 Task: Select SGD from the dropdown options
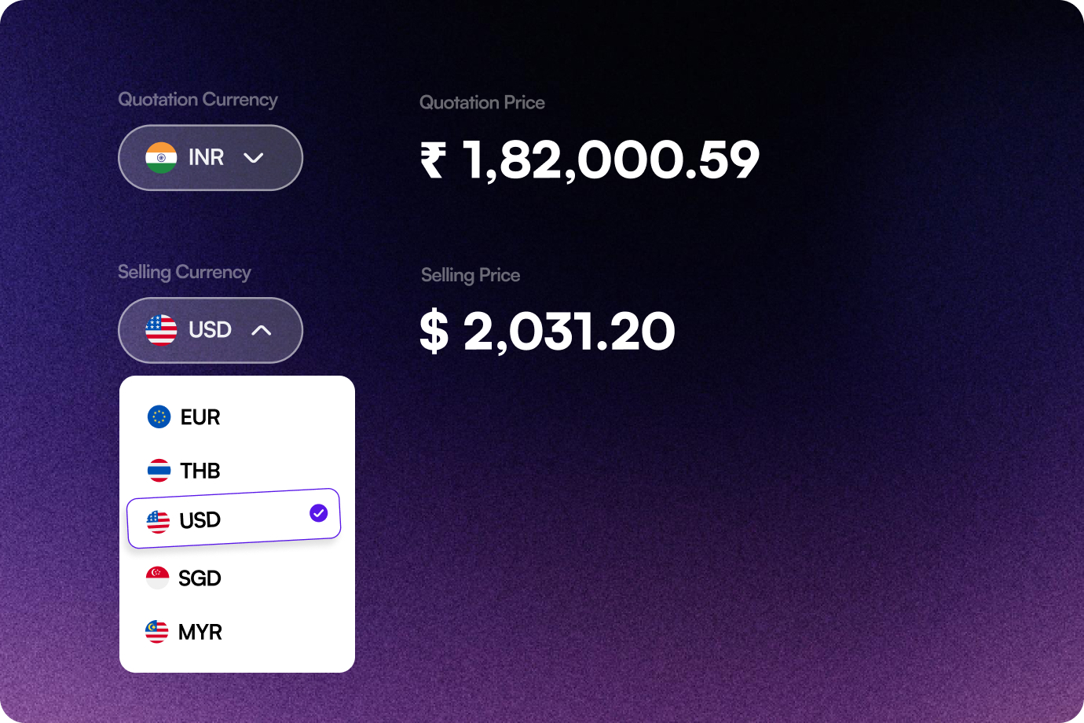click(201, 578)
